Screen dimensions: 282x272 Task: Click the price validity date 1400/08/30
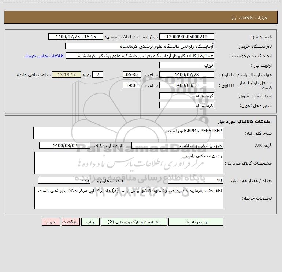pos(187,85)
